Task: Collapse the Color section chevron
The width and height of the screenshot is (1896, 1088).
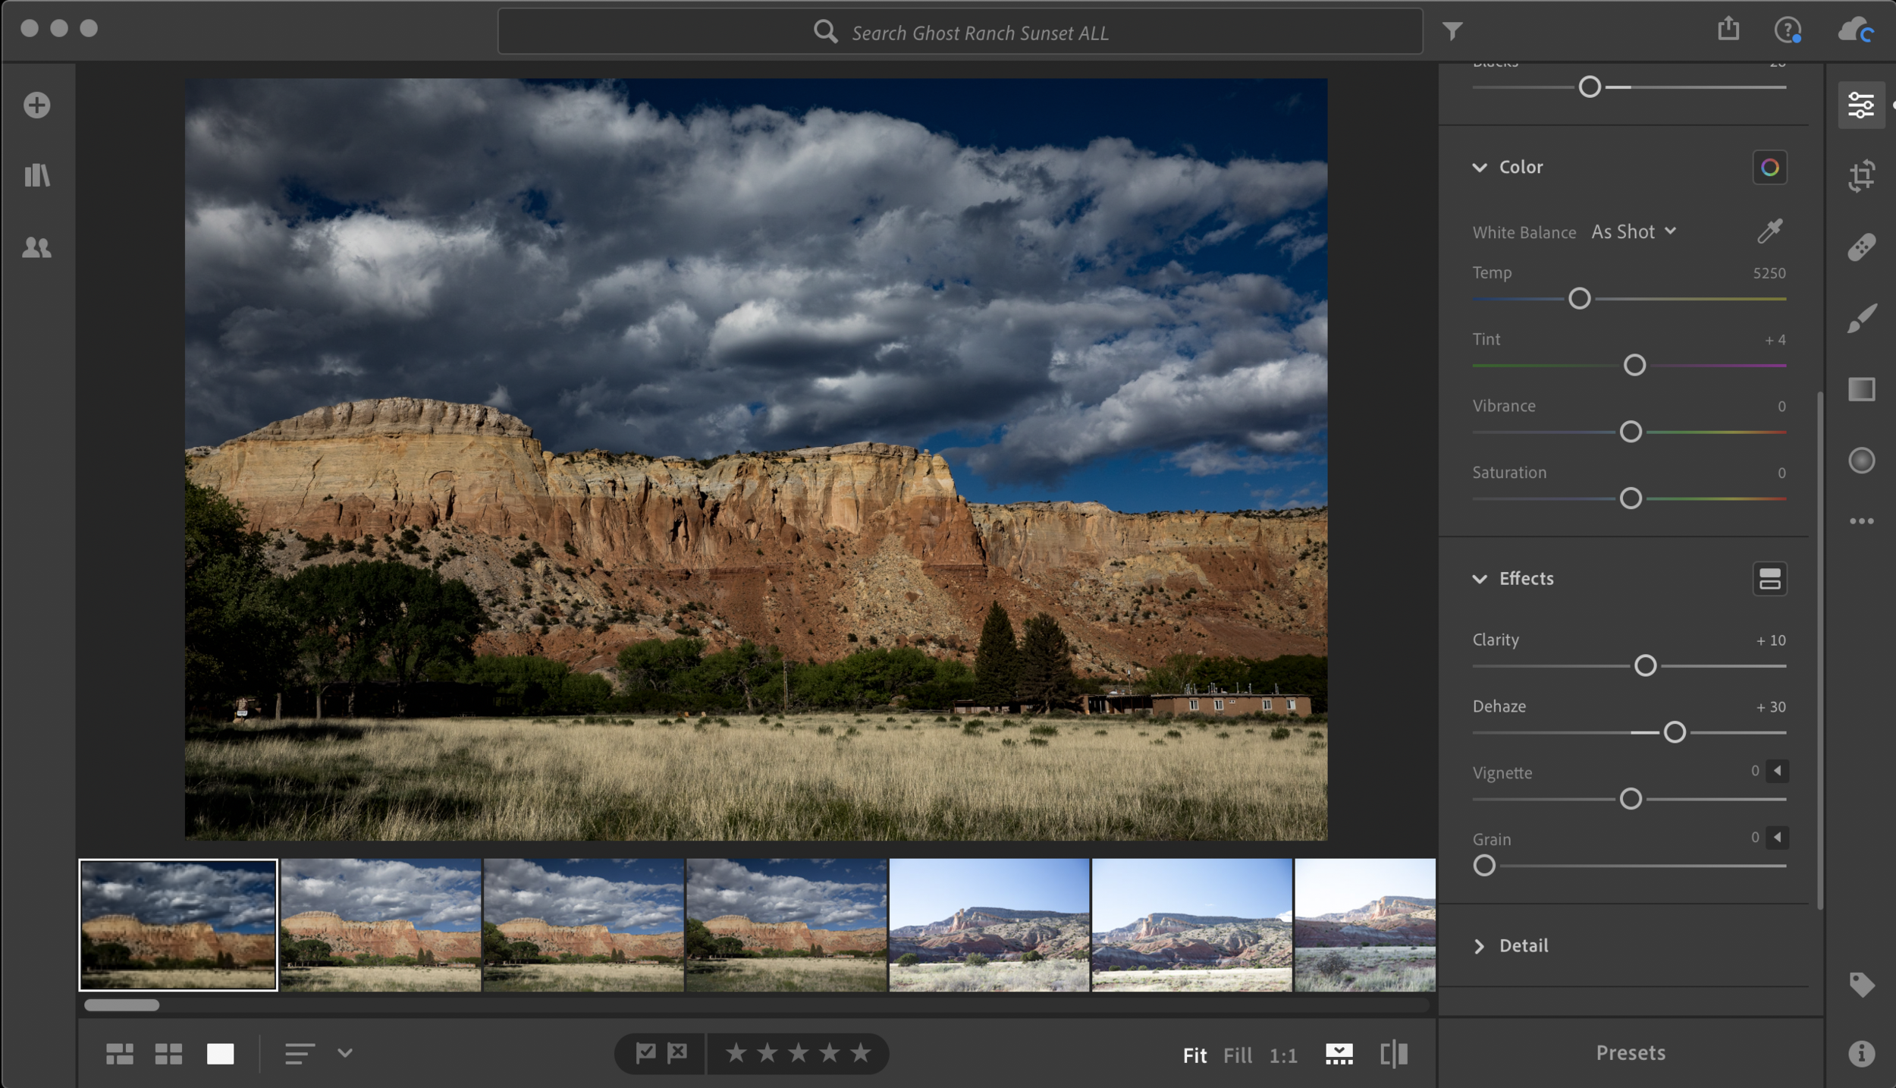Action: point(1480,168)
